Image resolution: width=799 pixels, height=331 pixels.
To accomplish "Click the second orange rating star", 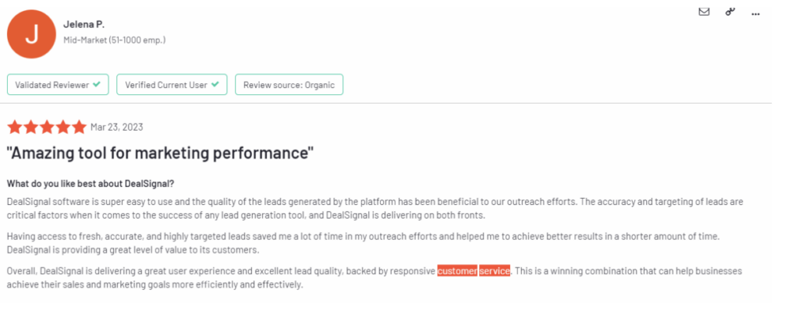I will [x=31, y=127].
